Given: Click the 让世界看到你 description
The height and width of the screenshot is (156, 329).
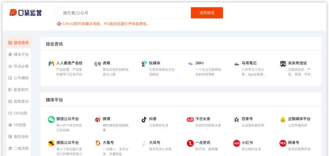Looking at the screenshot, I should (x=298, y=125).
